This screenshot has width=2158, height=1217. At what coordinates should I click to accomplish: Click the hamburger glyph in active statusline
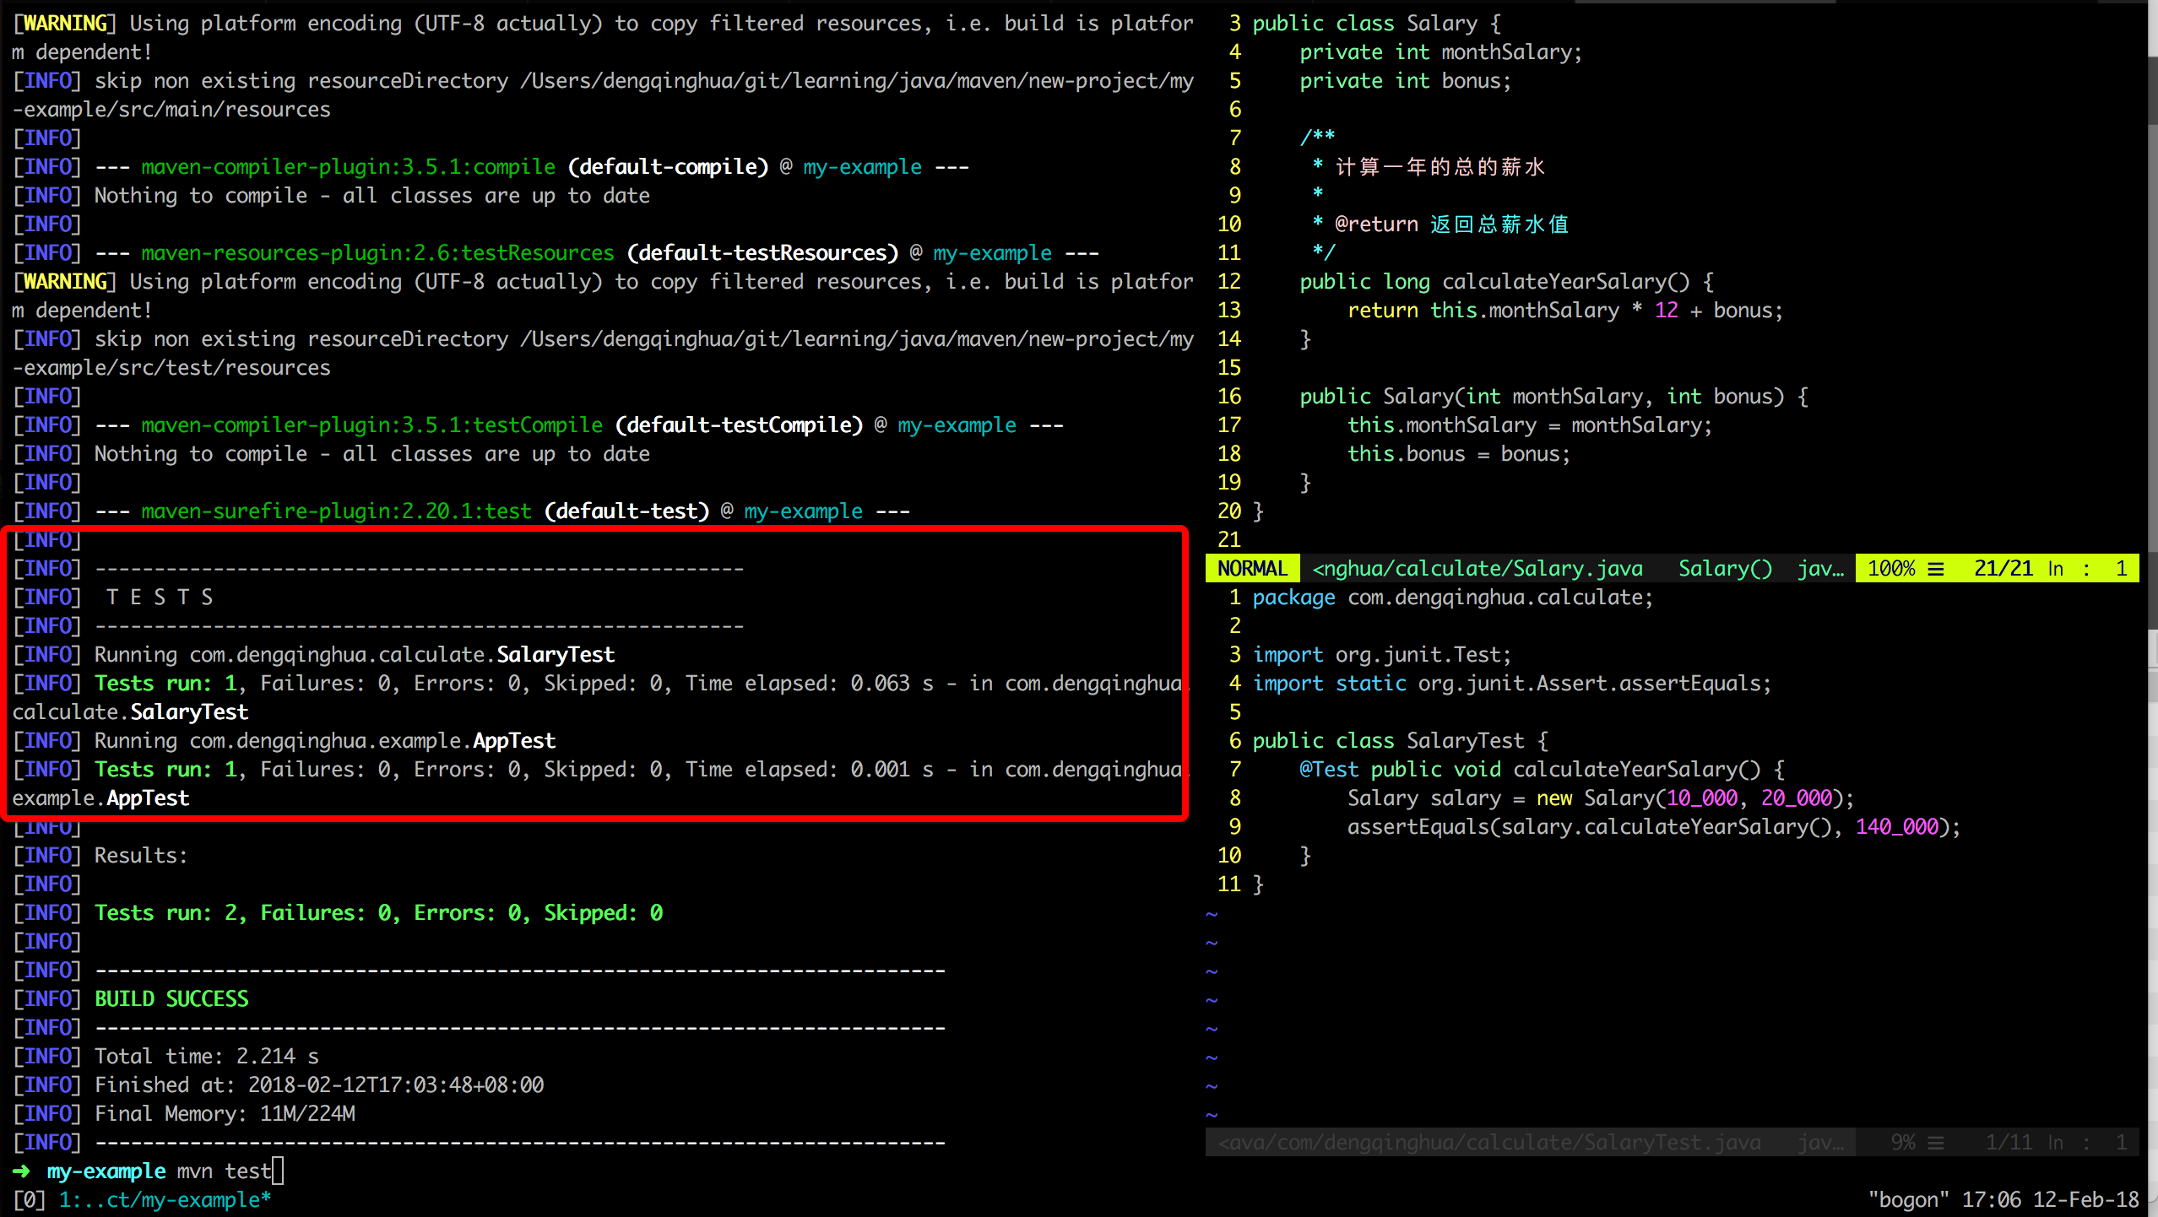(1936, 569)
